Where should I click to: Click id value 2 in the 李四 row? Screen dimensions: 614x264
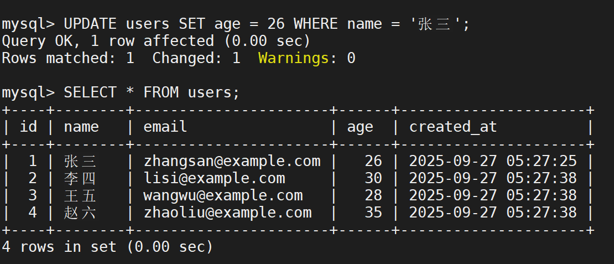[33, 179]
